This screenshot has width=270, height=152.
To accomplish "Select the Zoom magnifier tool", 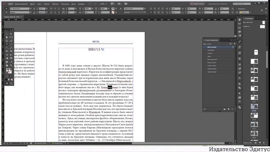I will [11, 65].
